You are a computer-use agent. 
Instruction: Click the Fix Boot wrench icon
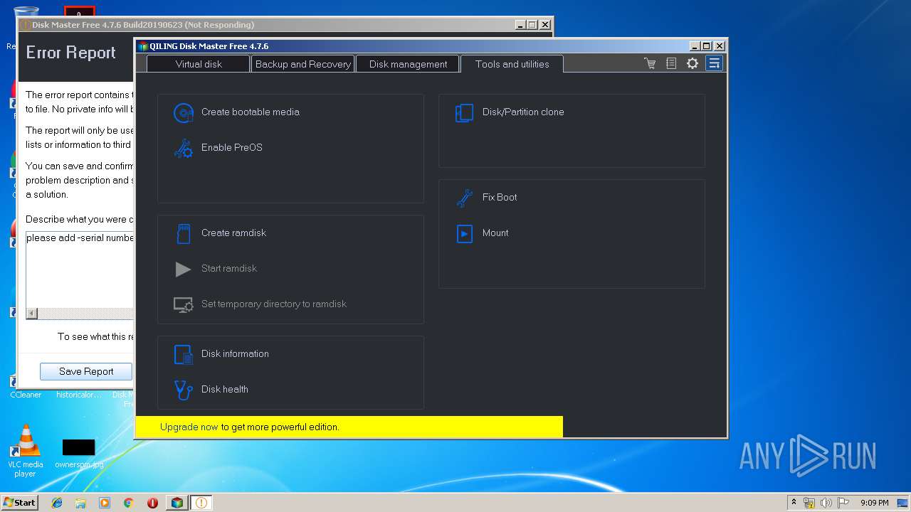coord(464,198)
